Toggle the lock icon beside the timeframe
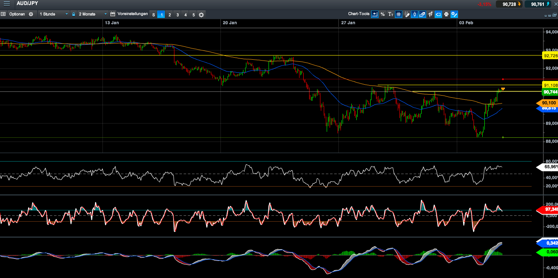 point(73,14)
